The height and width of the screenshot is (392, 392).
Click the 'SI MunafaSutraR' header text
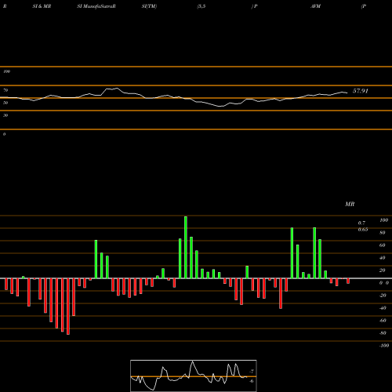(x=96, y=6)
